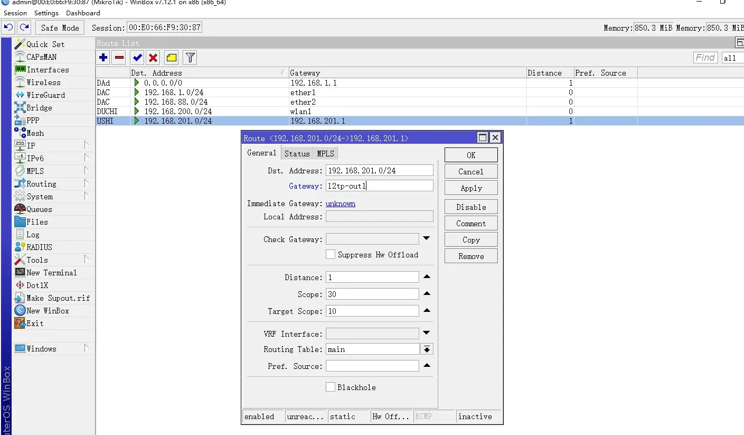Toggle Safe Mode button

pos(60,27)
